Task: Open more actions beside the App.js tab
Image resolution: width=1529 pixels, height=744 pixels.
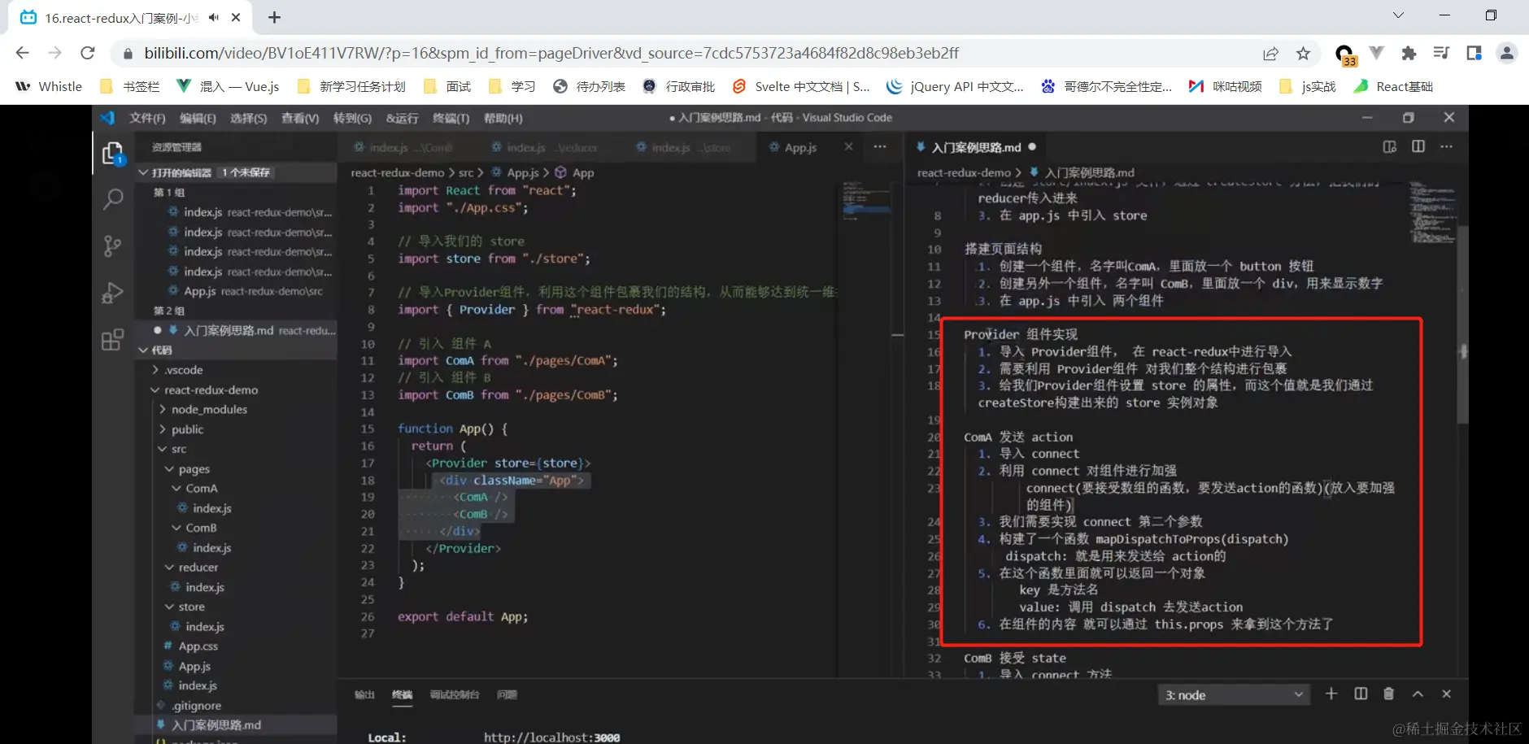Action: click(x=880, y=146)
